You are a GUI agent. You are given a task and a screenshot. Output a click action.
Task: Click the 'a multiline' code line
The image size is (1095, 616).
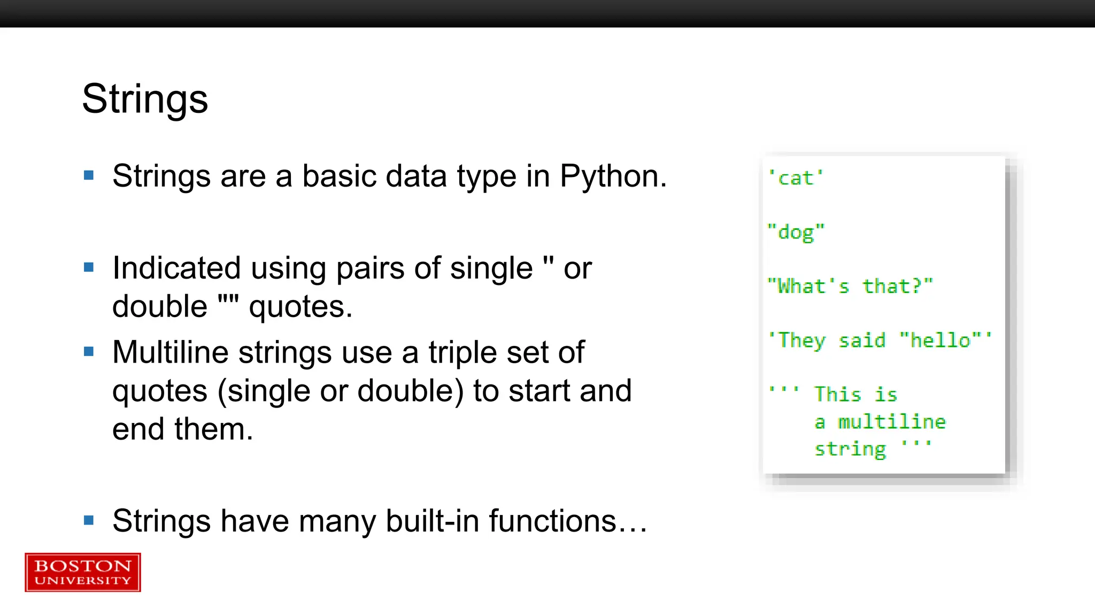coord(880,422)
